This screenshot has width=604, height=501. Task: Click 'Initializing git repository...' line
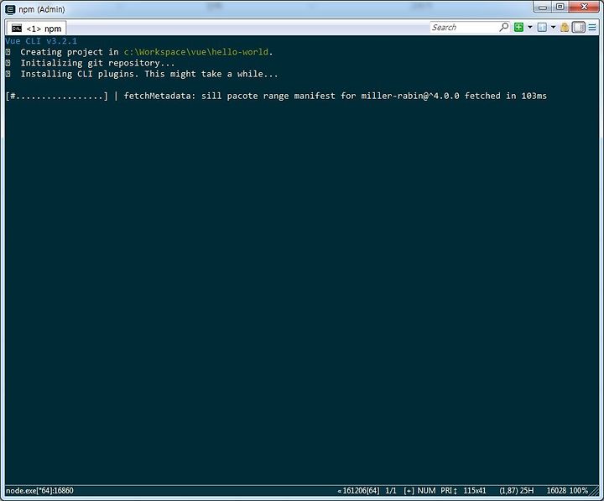point(97,63)
